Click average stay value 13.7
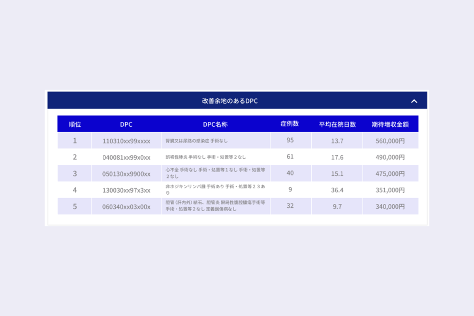474x316 pixels. (x=337, y=141)
